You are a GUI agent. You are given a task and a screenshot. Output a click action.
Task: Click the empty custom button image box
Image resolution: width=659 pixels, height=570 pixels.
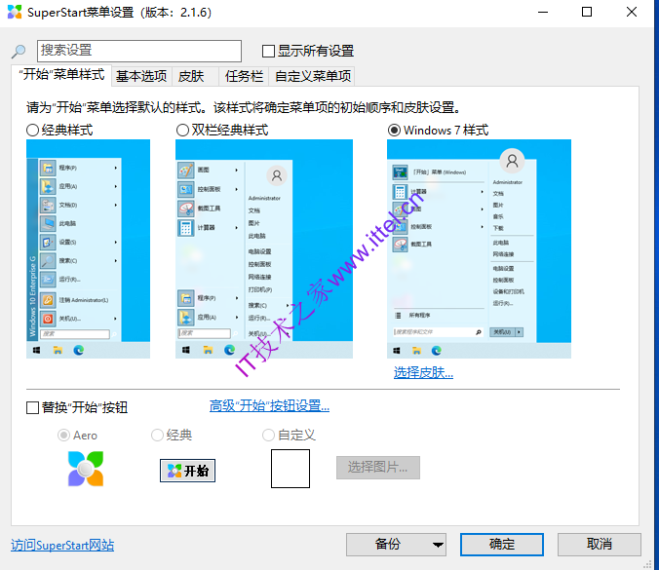(291, 469)
